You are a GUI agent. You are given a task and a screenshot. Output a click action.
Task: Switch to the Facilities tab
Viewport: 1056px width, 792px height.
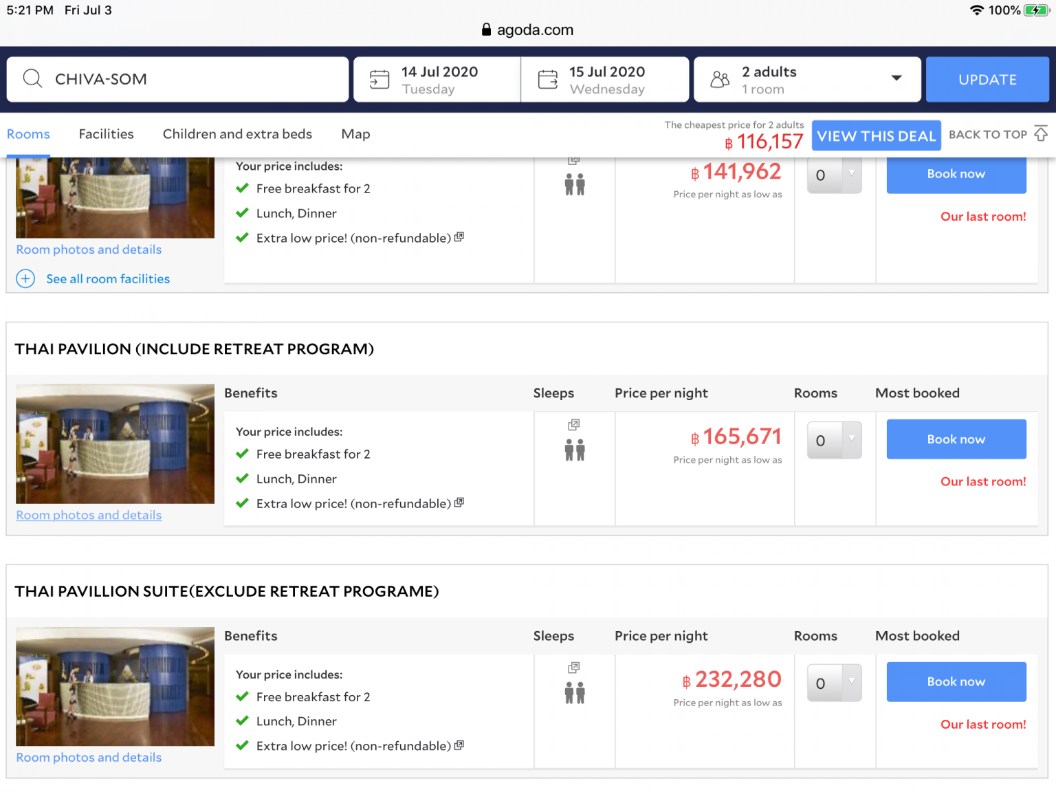point(106,134)
